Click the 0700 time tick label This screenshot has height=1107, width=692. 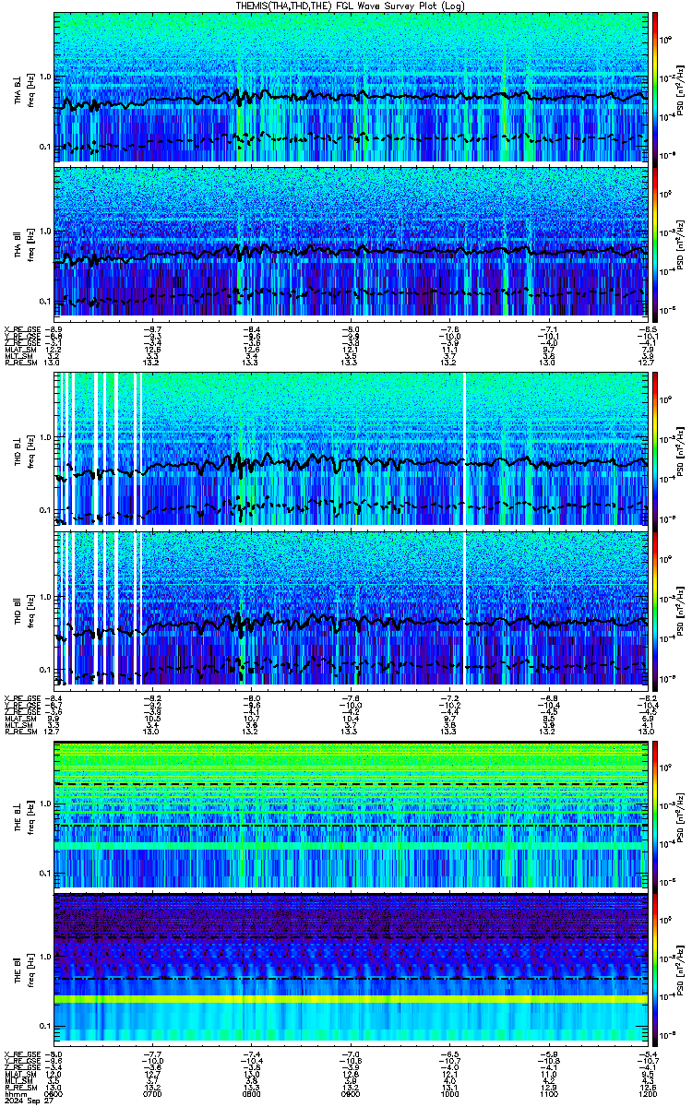(x=152, y=1092)
